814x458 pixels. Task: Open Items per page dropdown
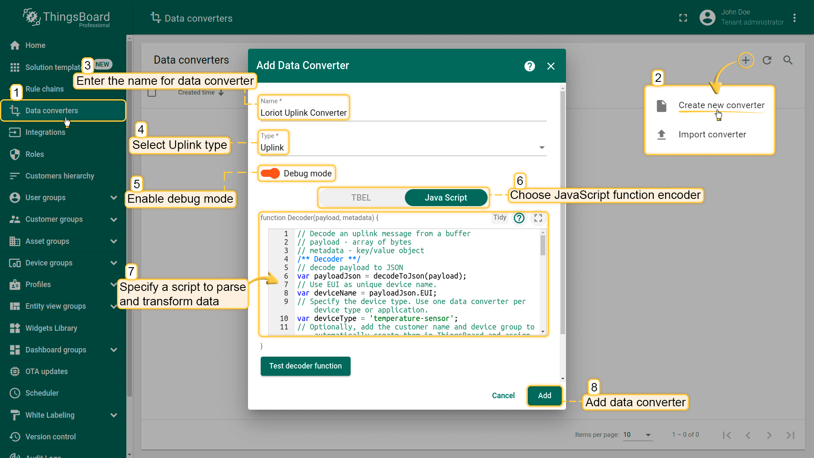[638, 435]
